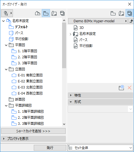
Task: Select the left pane View Map icon
Action: pos(46,13)
